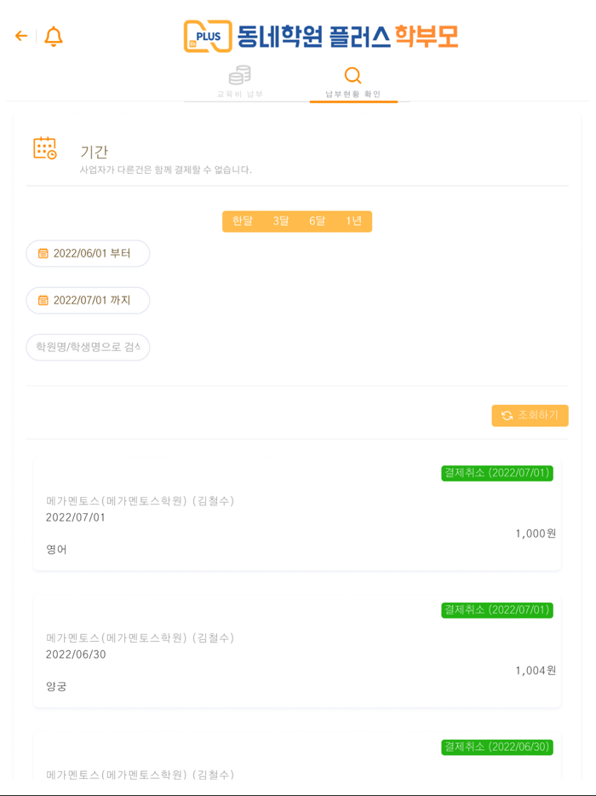Click the green 결제취소 (2022/07/01) badge
596x796 pixels.
(496, 473)
